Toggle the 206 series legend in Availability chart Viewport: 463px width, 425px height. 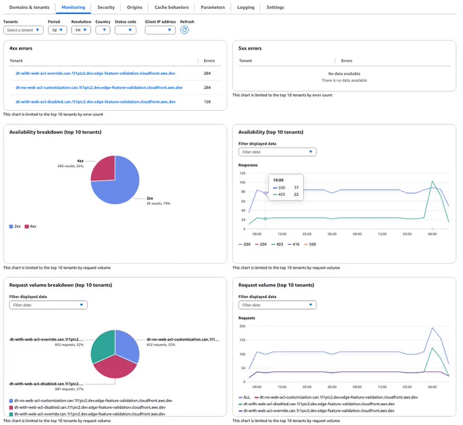261,244
